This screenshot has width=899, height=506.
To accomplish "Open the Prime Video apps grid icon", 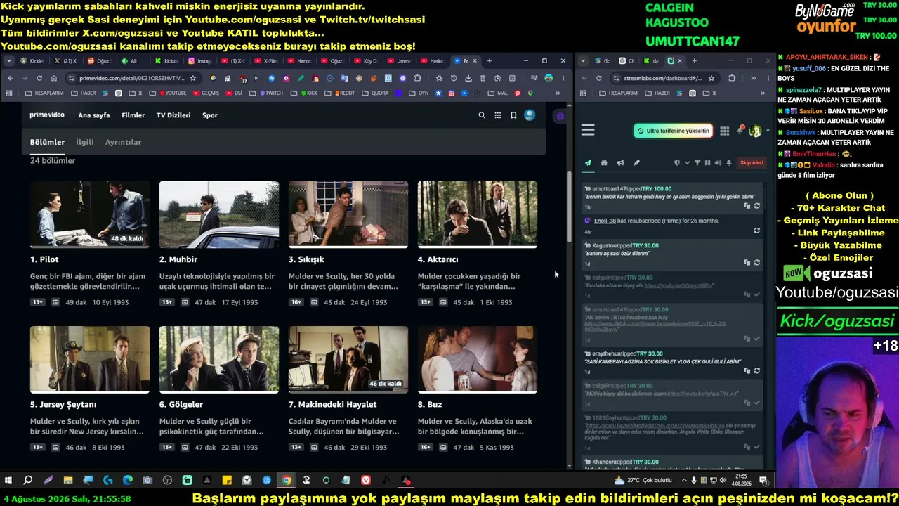I will tap(498, 115).
